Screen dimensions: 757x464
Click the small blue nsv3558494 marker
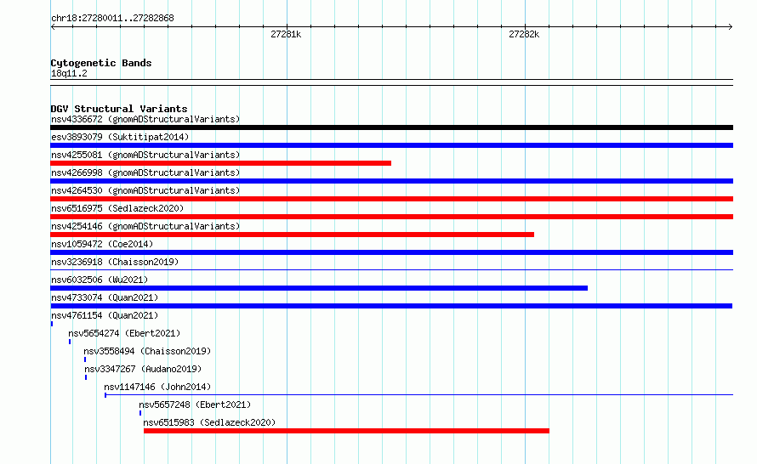point(85,359)
